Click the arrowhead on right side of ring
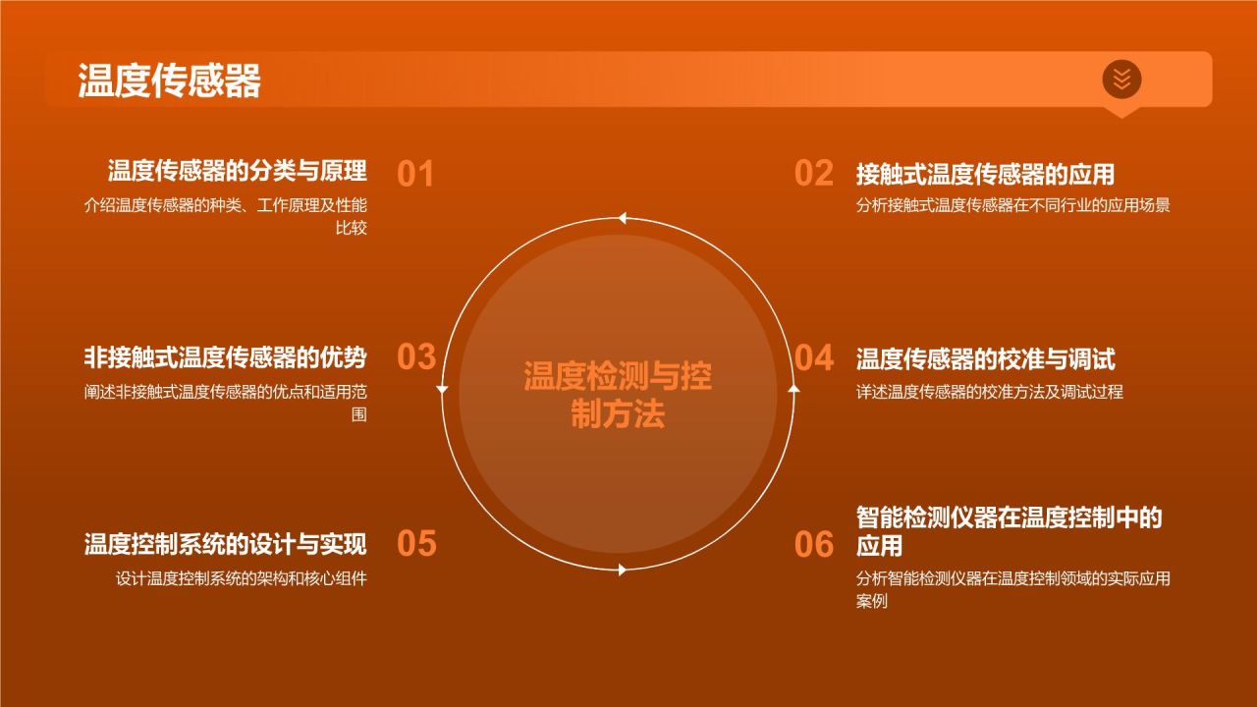Viewport: 1257px width, 707px height. (x=794, y=389)
